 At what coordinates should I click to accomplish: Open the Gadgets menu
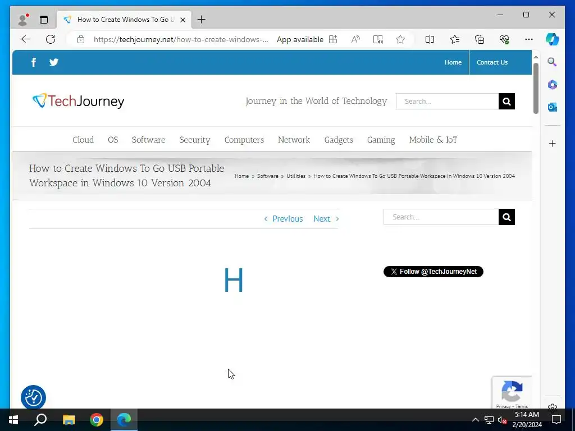[x=339, y=140]
